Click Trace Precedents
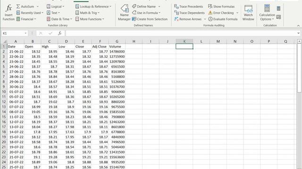The image size is (302, 169). 189,7
